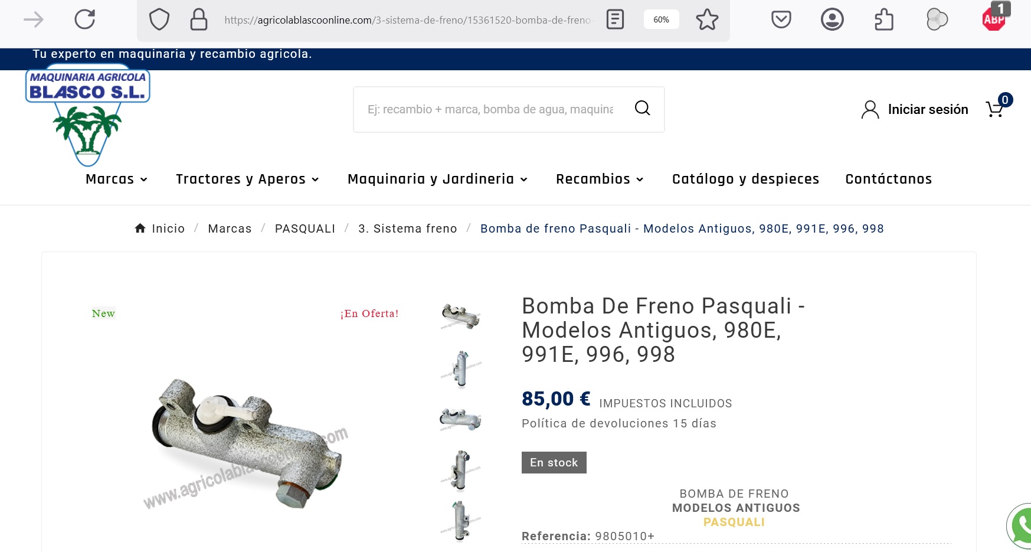Open the Catálogo y despieces menu item
The height and width of the screenshot is (552, 1031).
[745, 179]
